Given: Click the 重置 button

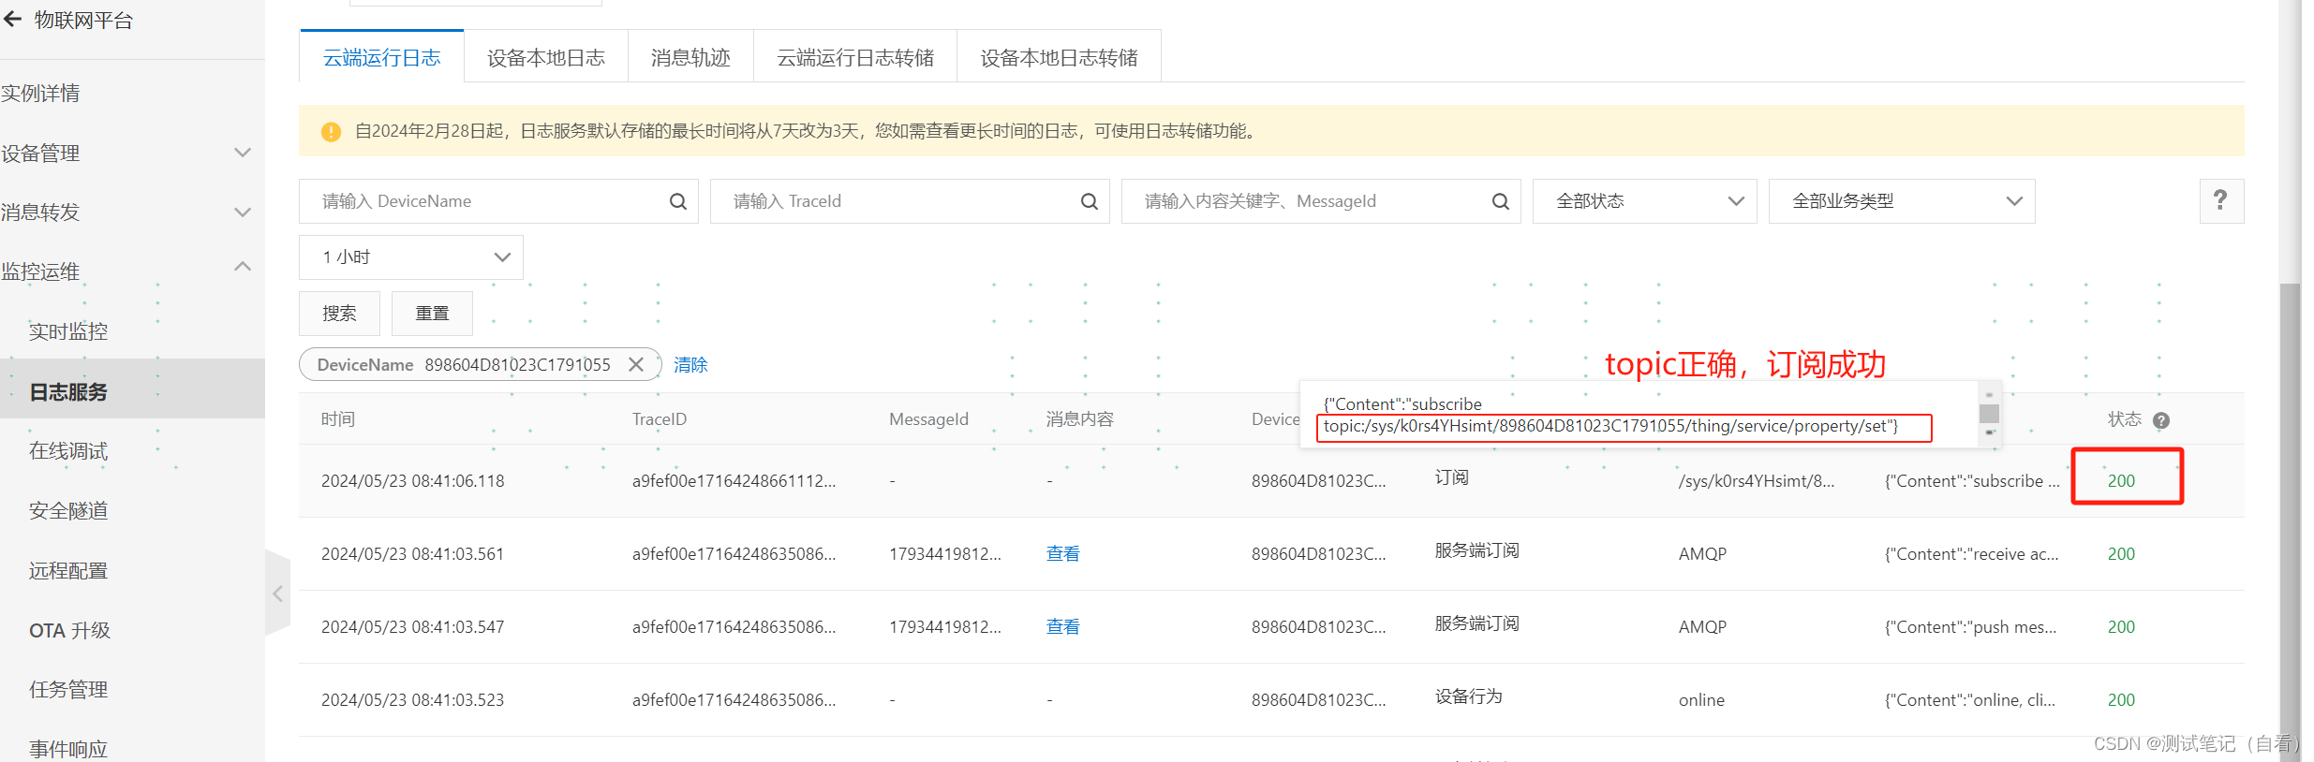Looking at the screenshot, I should 432,314.
